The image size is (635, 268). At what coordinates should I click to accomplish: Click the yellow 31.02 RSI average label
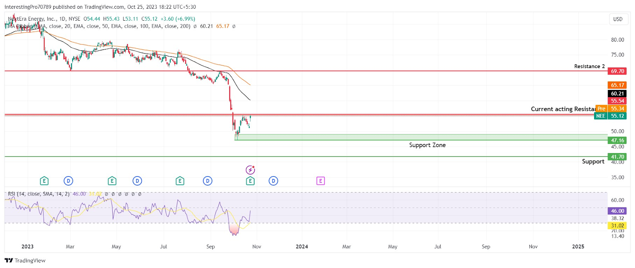(x=617, y=226)
